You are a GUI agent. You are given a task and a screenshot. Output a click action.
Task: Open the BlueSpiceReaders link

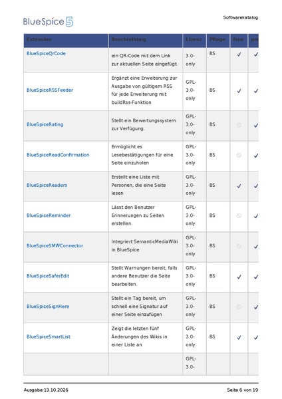47,186
